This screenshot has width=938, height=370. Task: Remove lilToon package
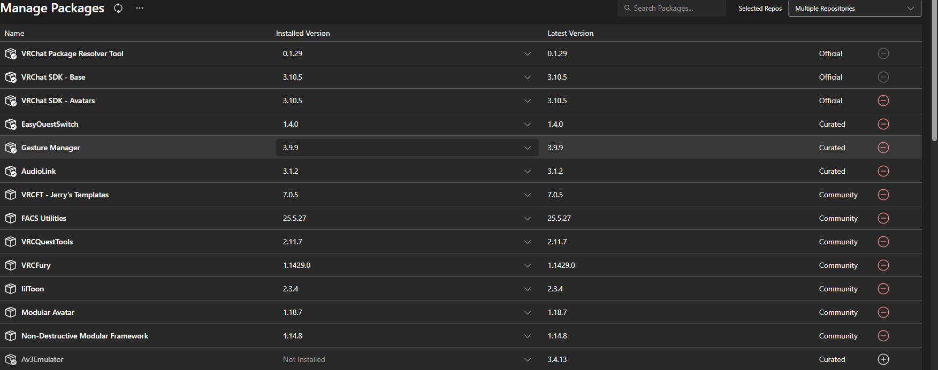[883, 289]
